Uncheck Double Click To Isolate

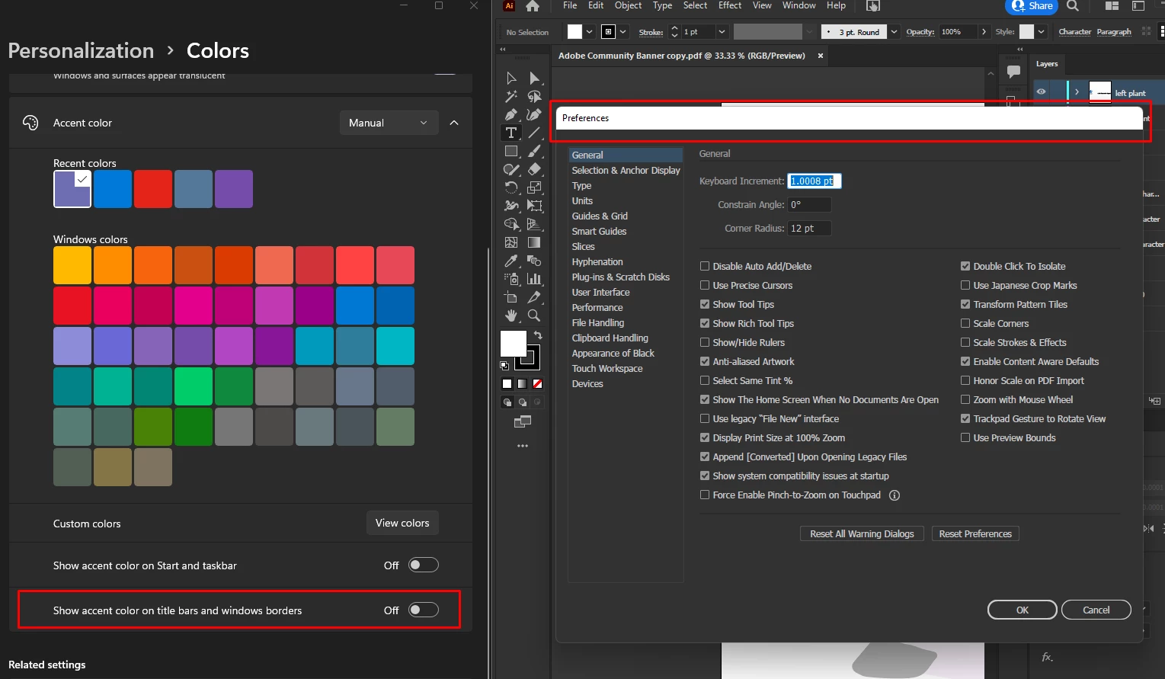tap(965, 266)
